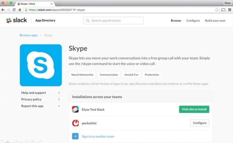Click the Search app directory field
Image resolution: width=233 pixels, height=143 pixels.
[114, 20]
